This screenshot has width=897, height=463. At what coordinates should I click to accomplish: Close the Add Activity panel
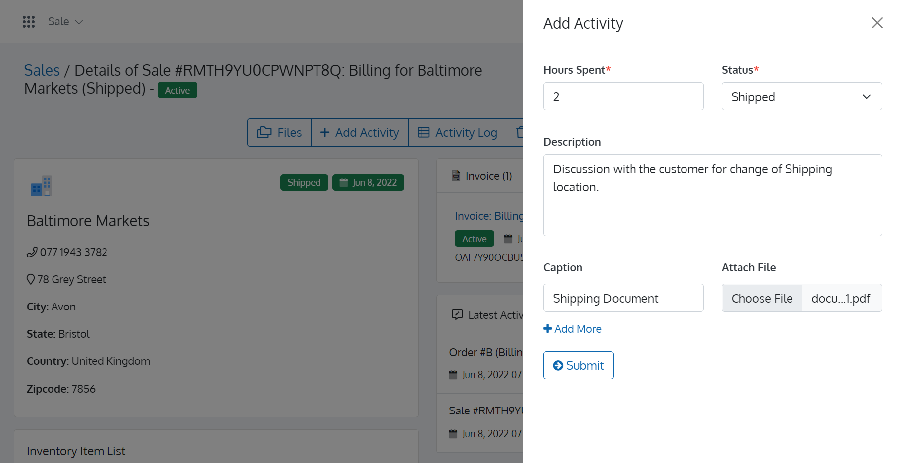[x=877, y=23]
